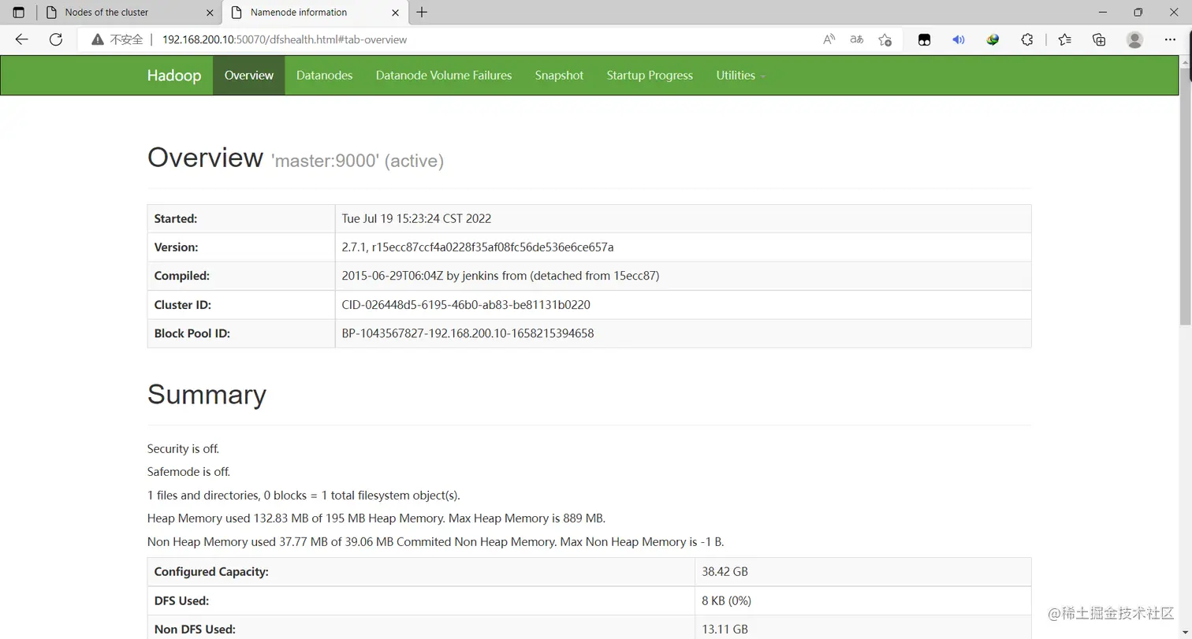Open a new browser tab
The width and height of the screenshot is (1192, 639).
[422, 13]
